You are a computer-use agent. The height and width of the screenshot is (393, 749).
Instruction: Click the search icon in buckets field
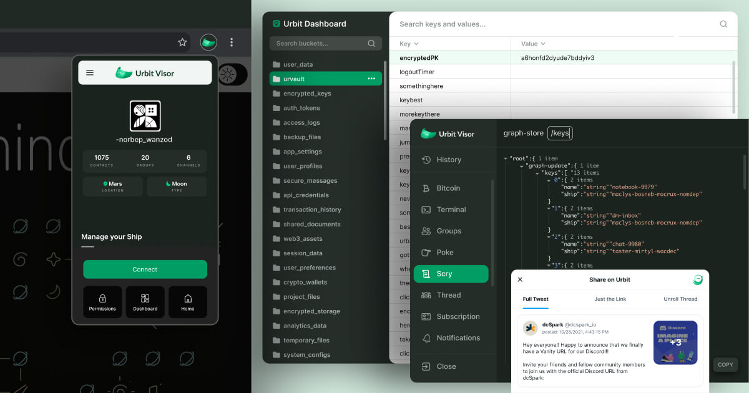click(x=371, y=44)
